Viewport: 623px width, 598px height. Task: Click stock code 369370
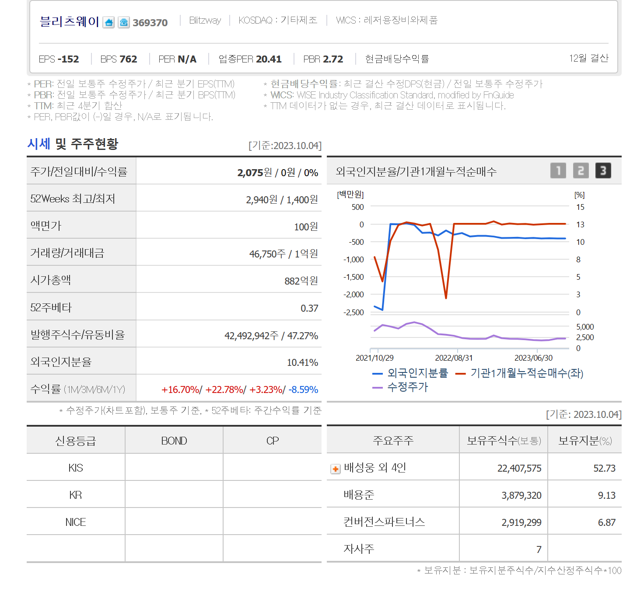[150, 23]
